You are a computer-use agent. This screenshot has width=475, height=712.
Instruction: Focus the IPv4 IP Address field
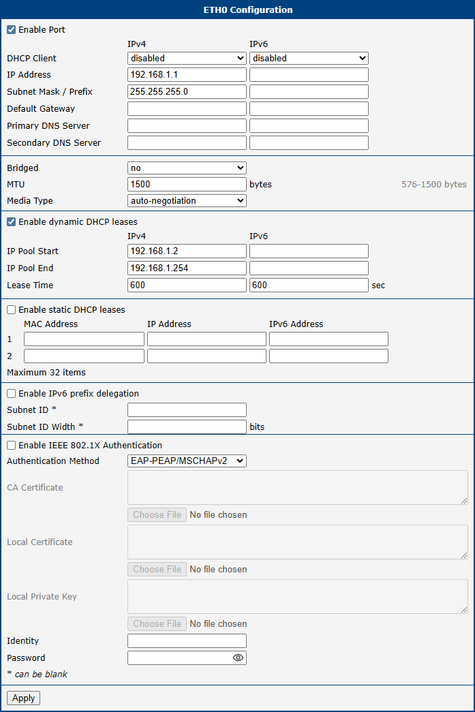pyautogui.click(x=187, y=74)
